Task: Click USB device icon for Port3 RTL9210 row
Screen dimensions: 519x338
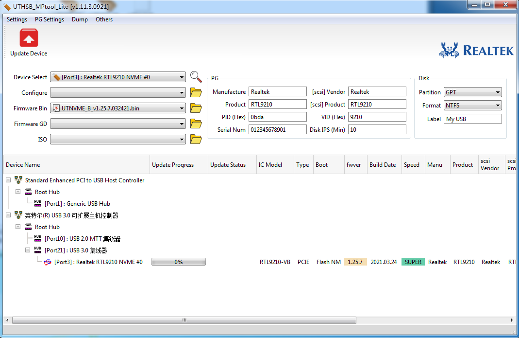Action: pos(48,262)
